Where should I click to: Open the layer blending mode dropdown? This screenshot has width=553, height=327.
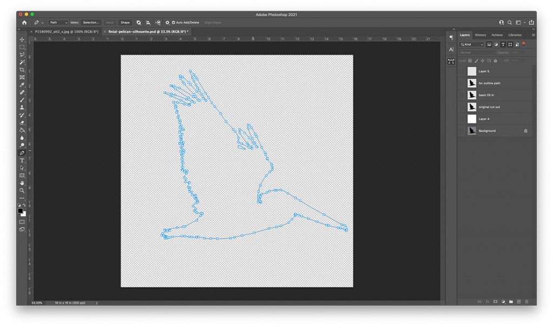[x=475, y=52]
